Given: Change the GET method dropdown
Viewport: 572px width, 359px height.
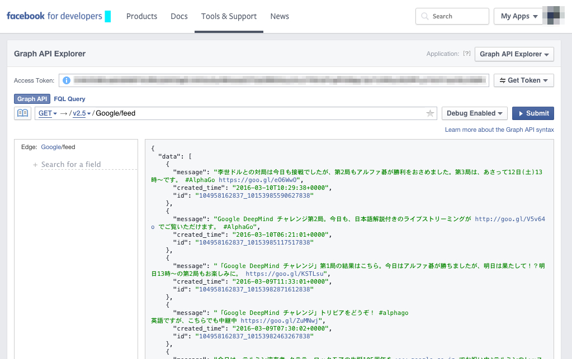Looking at the screenshot, I should point(48,113).
